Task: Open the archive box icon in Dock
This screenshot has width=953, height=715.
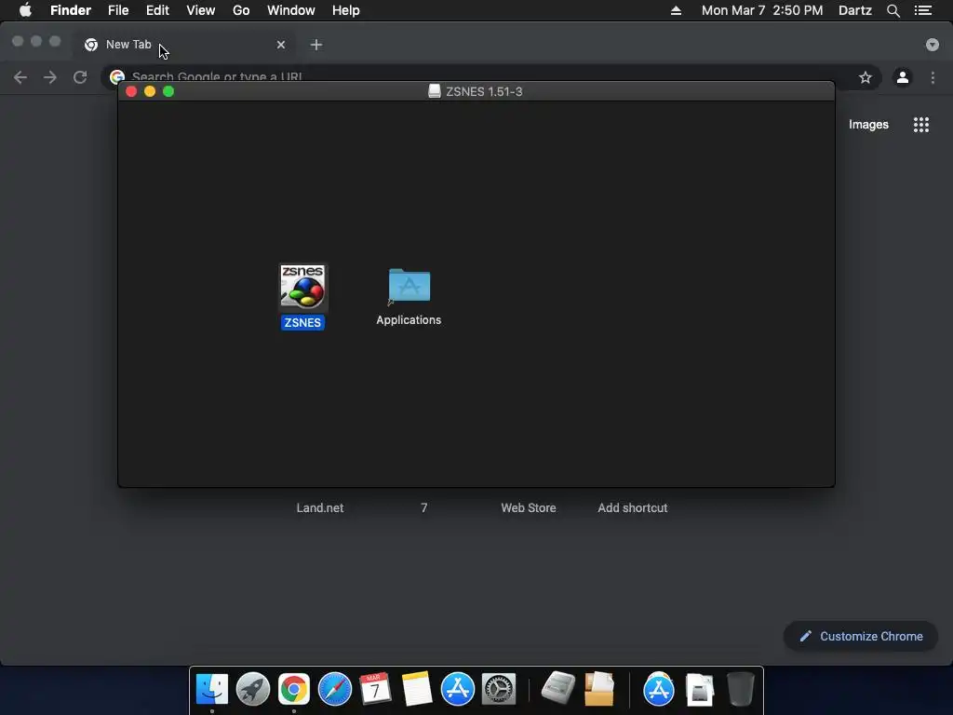Action: 599,689
